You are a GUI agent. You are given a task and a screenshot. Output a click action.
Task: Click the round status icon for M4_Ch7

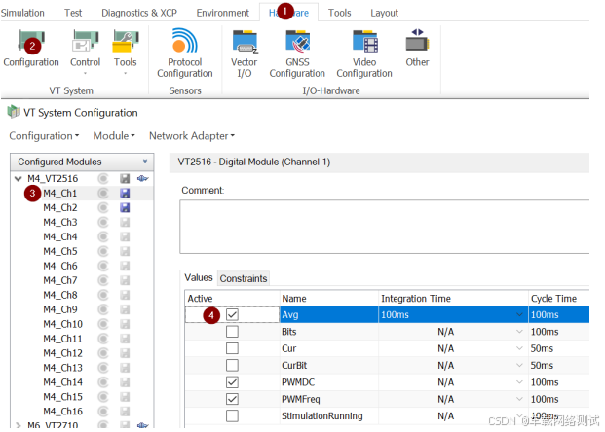pos(103,280)
